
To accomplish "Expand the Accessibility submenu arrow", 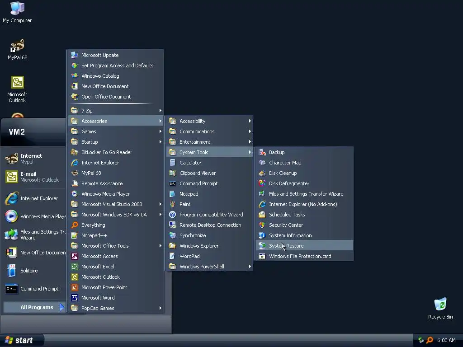I will point(250,121).
